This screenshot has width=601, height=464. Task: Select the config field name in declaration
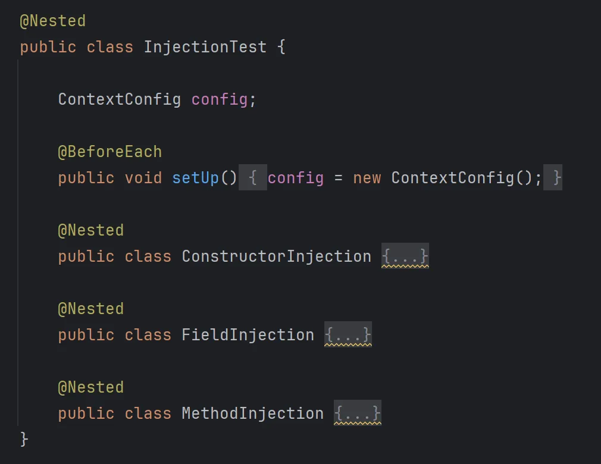219,99
